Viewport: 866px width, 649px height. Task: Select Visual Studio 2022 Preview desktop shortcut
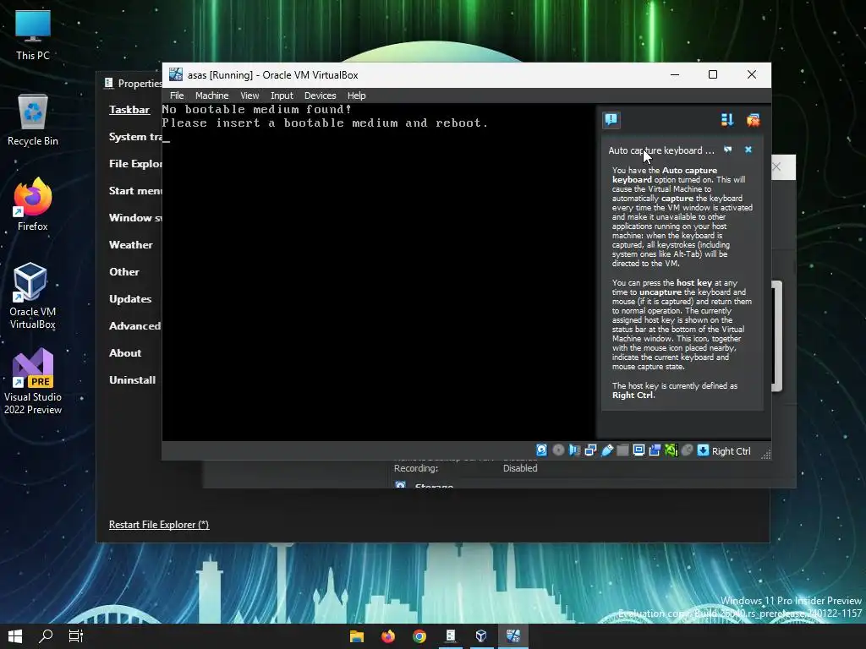pos(33,381)
